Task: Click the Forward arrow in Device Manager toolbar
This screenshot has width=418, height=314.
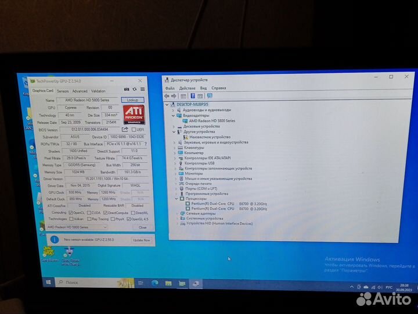Action: coord(174,96)
